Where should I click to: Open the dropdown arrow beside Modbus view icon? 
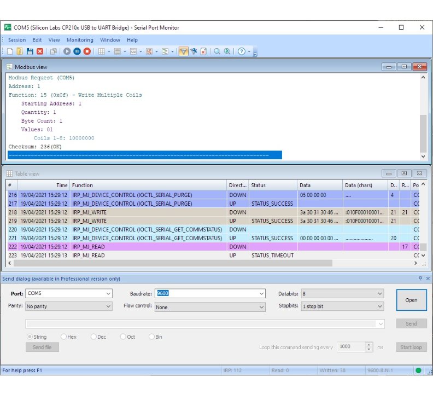tap(172, 51)
